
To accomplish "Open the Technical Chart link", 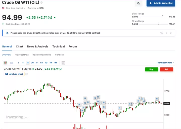I will (x=164, y=63).
